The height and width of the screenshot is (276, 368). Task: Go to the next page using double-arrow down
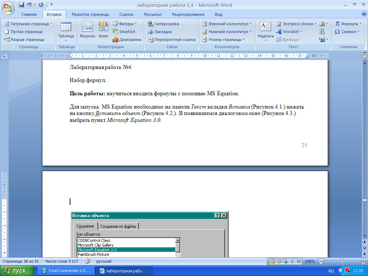tap(364, 254)
